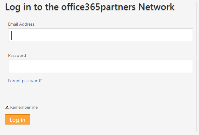The height and width of the screenshot is (135, 199).
Task: Click the Password field label
Action: point(17,55)
